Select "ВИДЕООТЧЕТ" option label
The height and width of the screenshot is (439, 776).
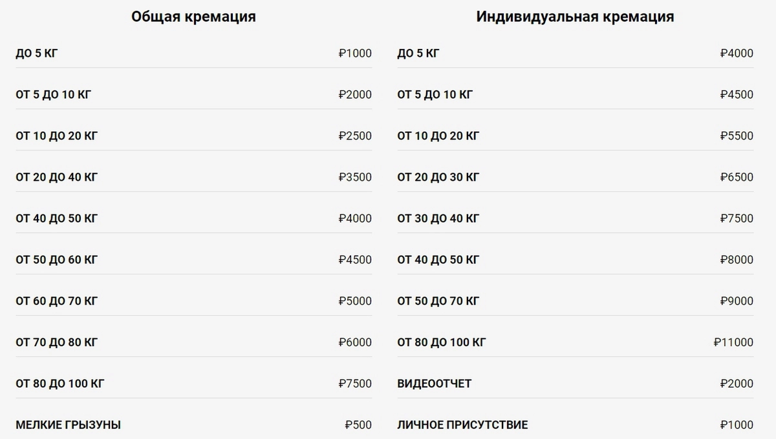pos(434,383)
